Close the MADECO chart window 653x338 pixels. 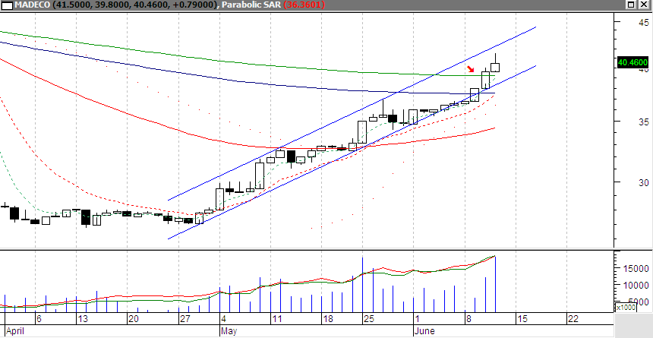coord(645,5)
